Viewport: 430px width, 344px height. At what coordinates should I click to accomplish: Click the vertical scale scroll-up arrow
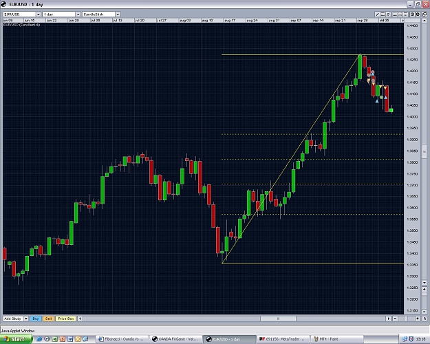click(424, 21)
